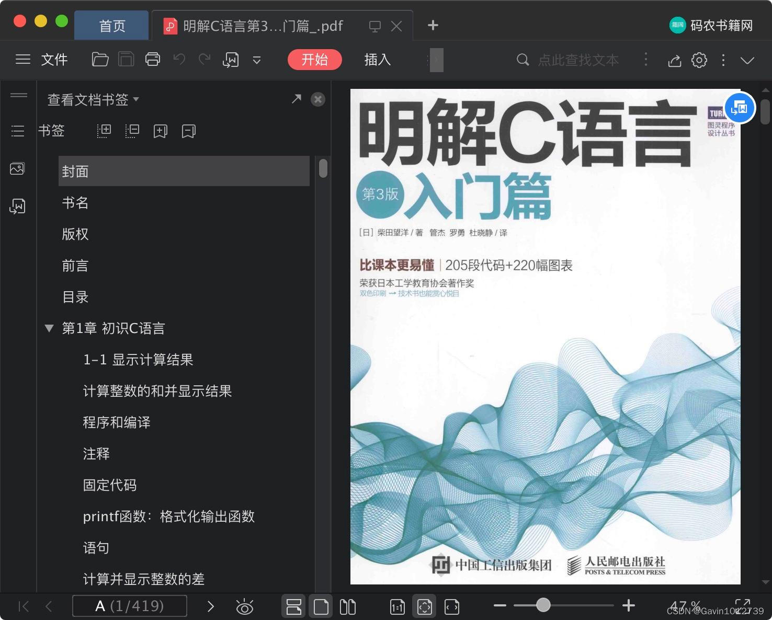Detach the bookmark panel with the arrow icon
The width and height of the screenshot is (772, 620).
297,98
